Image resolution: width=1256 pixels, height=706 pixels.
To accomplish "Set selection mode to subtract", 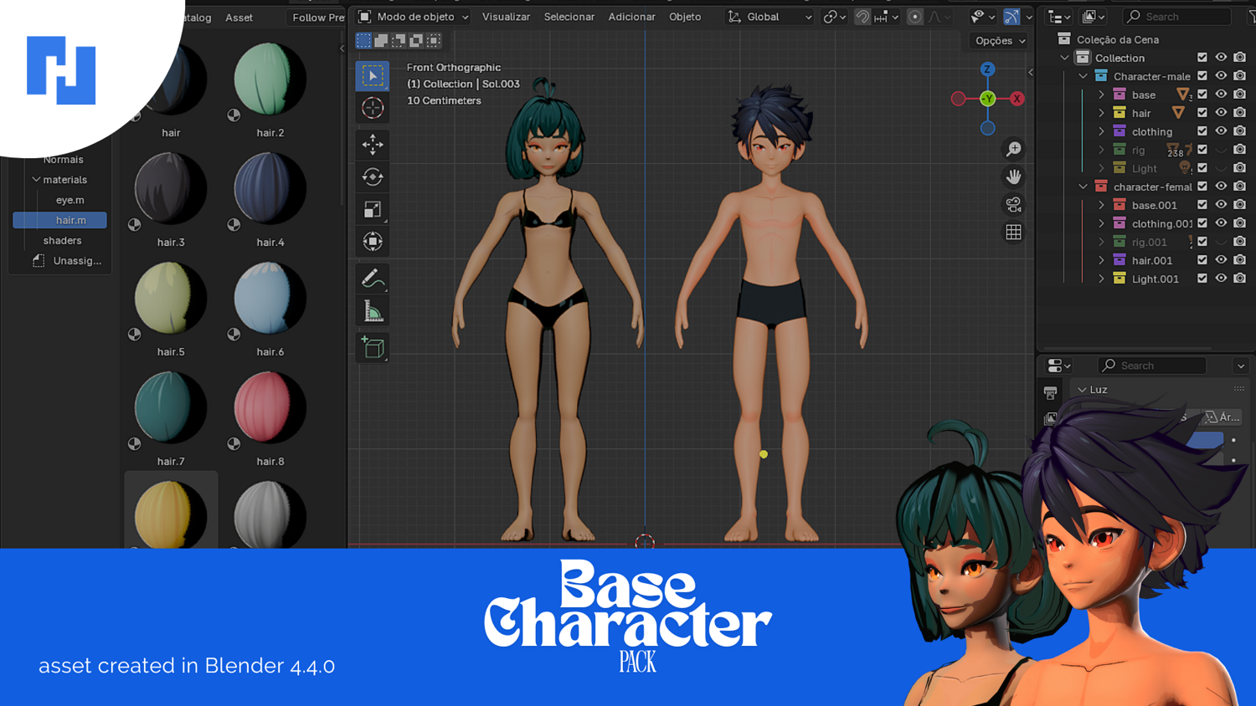I will click(399, 40).
